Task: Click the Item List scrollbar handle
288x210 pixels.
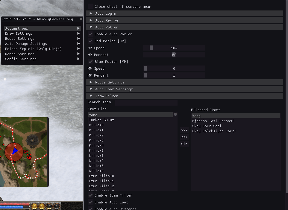Action: point(175,114)
